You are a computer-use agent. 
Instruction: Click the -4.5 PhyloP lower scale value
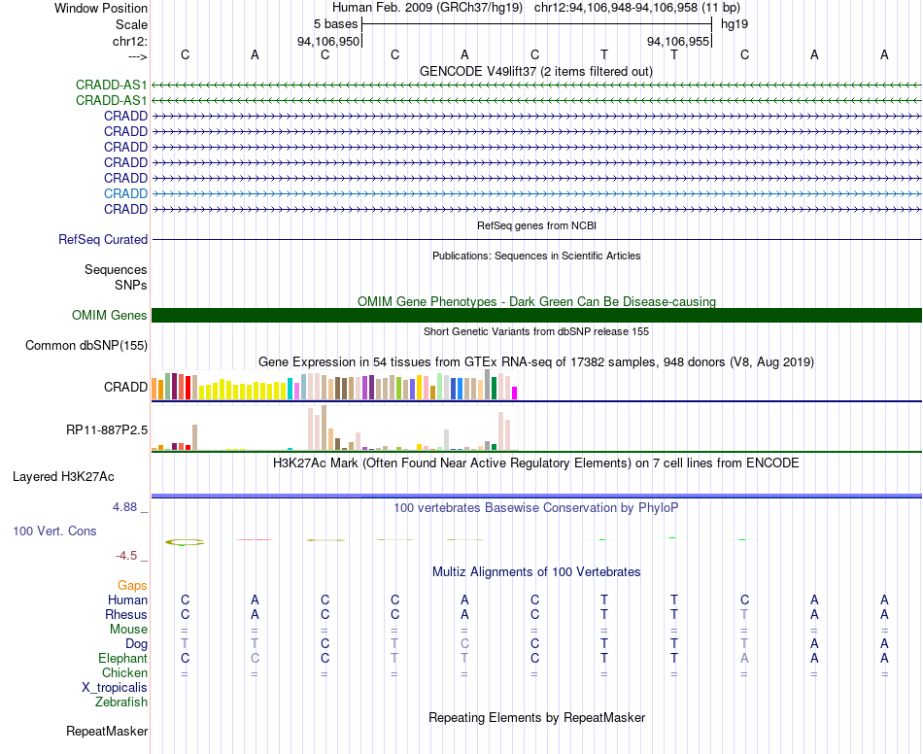[x=126, y=556]
